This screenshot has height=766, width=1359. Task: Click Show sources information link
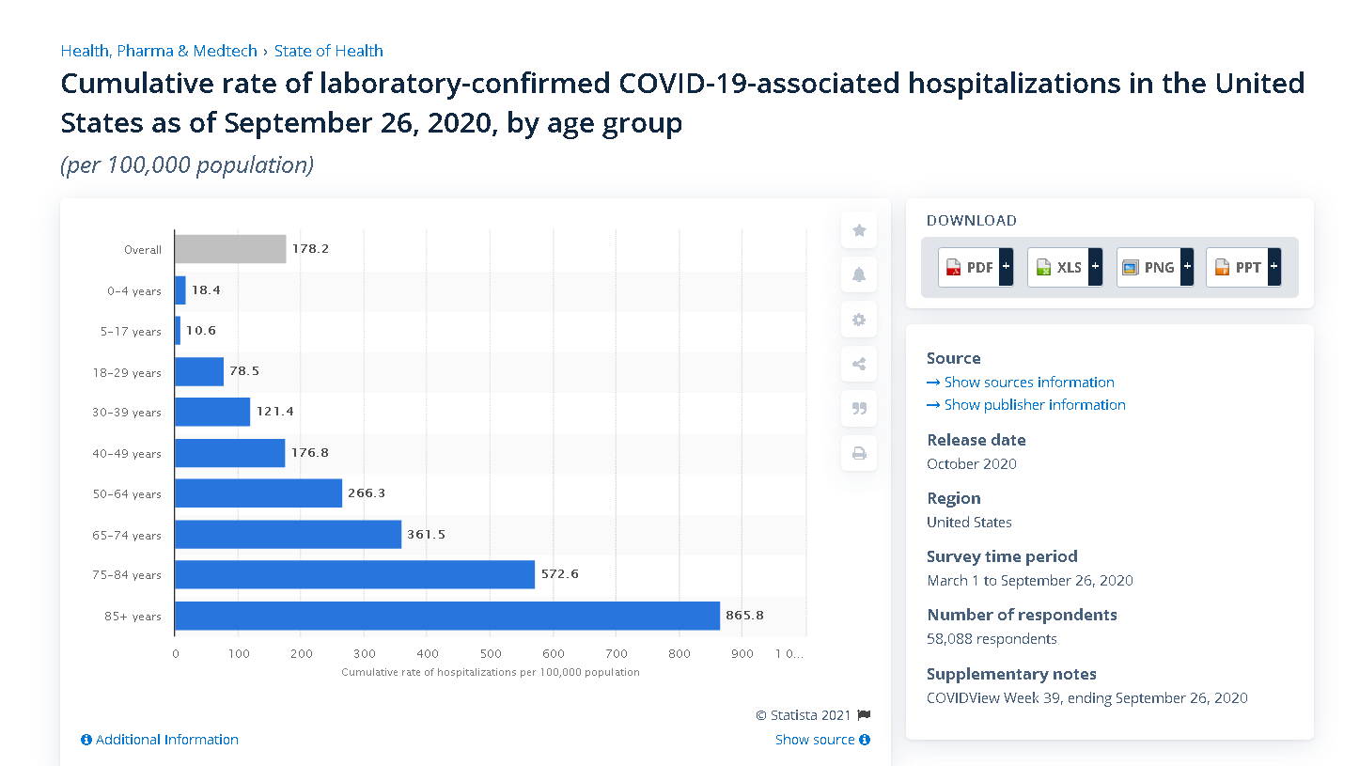(1021, 383)
